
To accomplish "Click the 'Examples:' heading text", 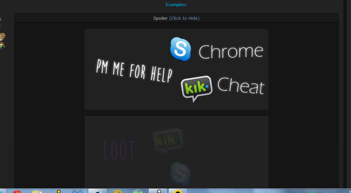I will 176,5.
